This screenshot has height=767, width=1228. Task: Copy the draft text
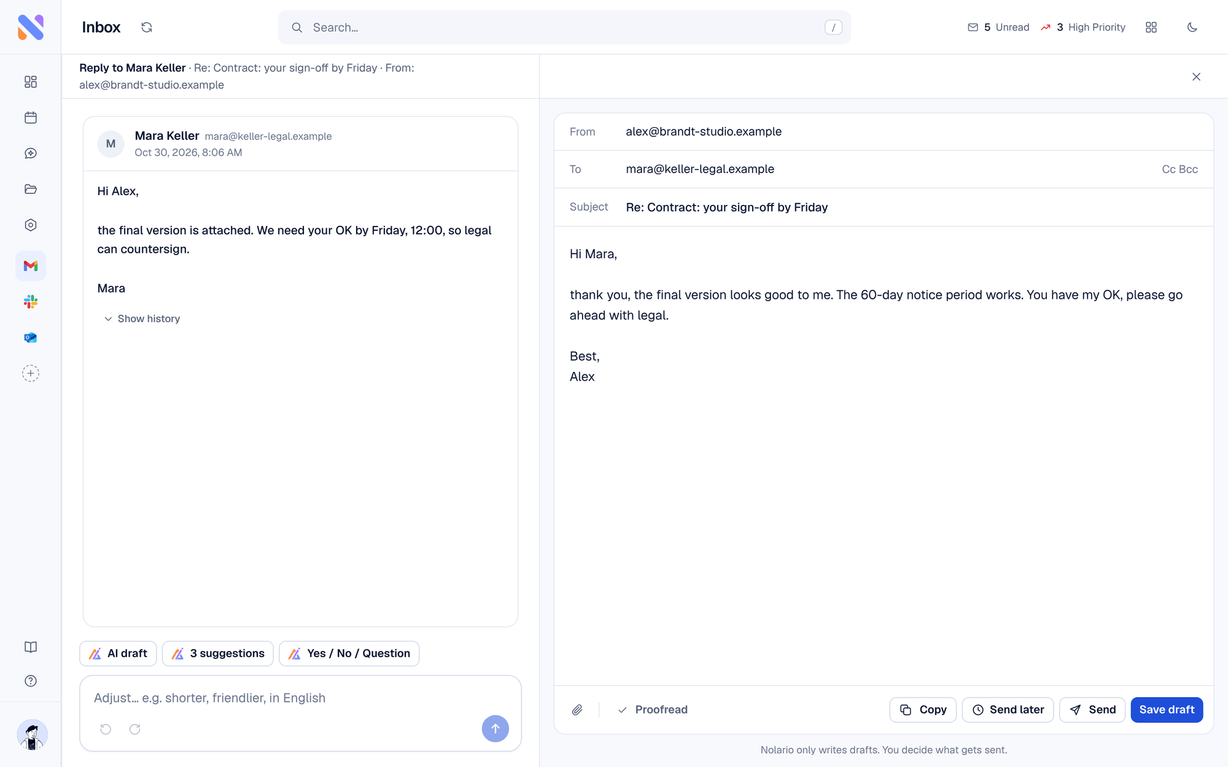coord(923,710)
